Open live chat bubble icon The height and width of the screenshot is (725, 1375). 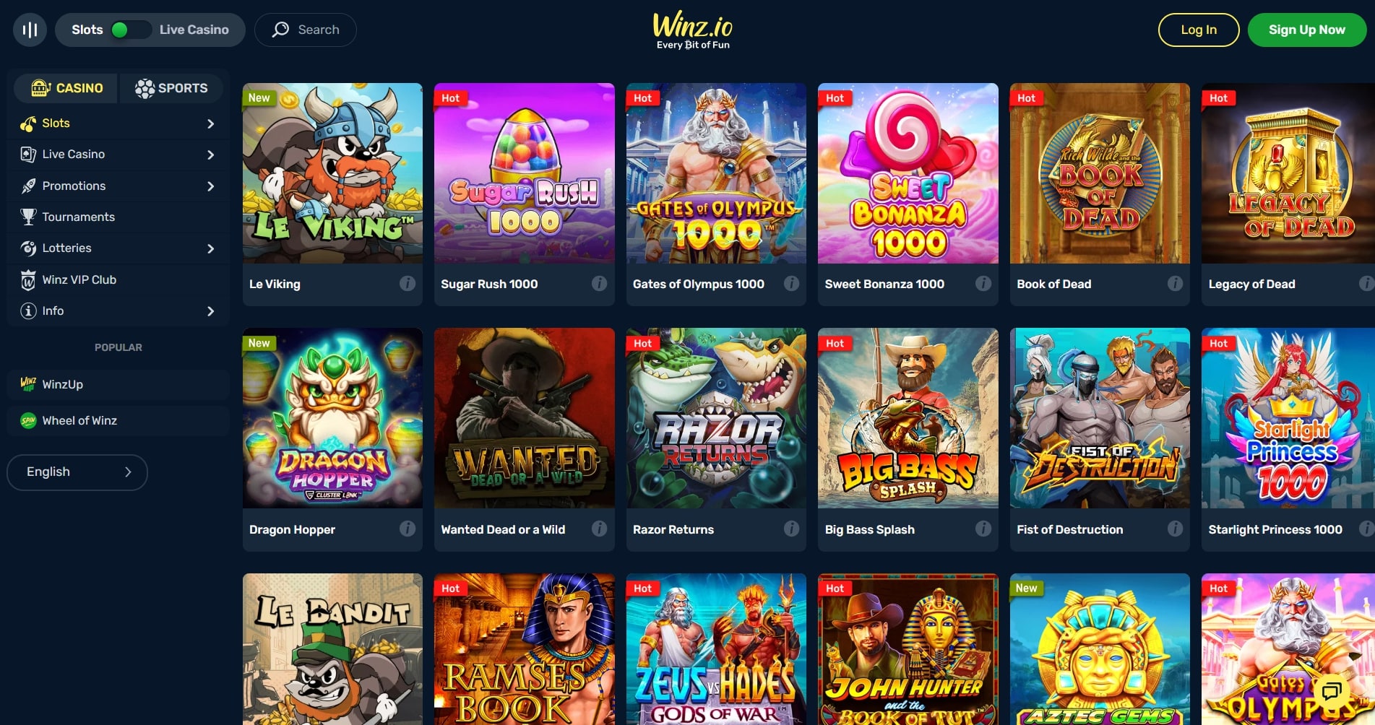[1331, 691]
